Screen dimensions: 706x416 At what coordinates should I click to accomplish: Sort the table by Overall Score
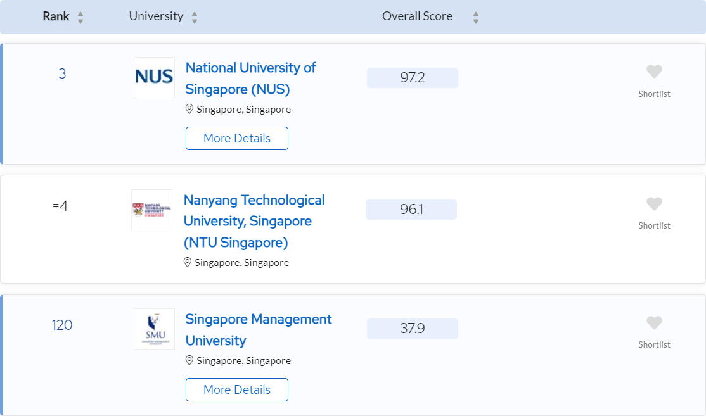(x=476, y=18)
